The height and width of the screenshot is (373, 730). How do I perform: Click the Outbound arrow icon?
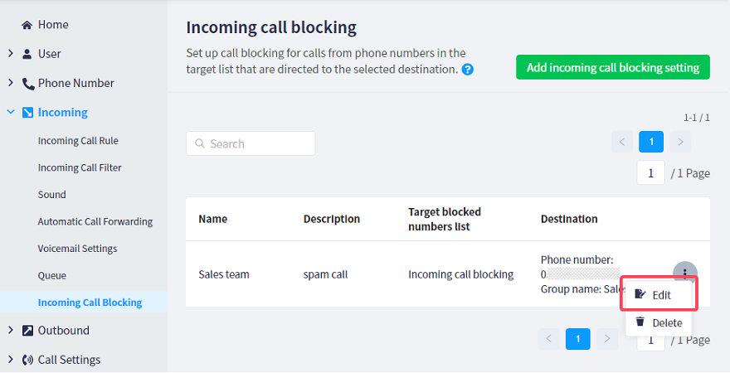click(x=27, y=330)
